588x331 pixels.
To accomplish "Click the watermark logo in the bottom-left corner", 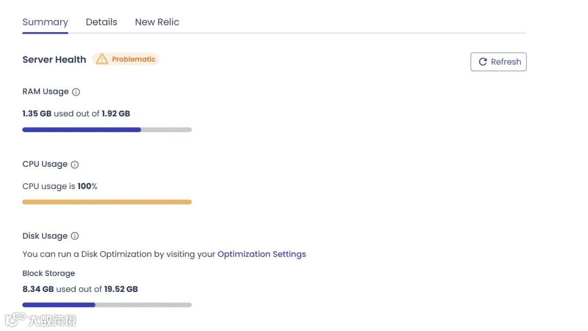I will [x=15, y=320].
